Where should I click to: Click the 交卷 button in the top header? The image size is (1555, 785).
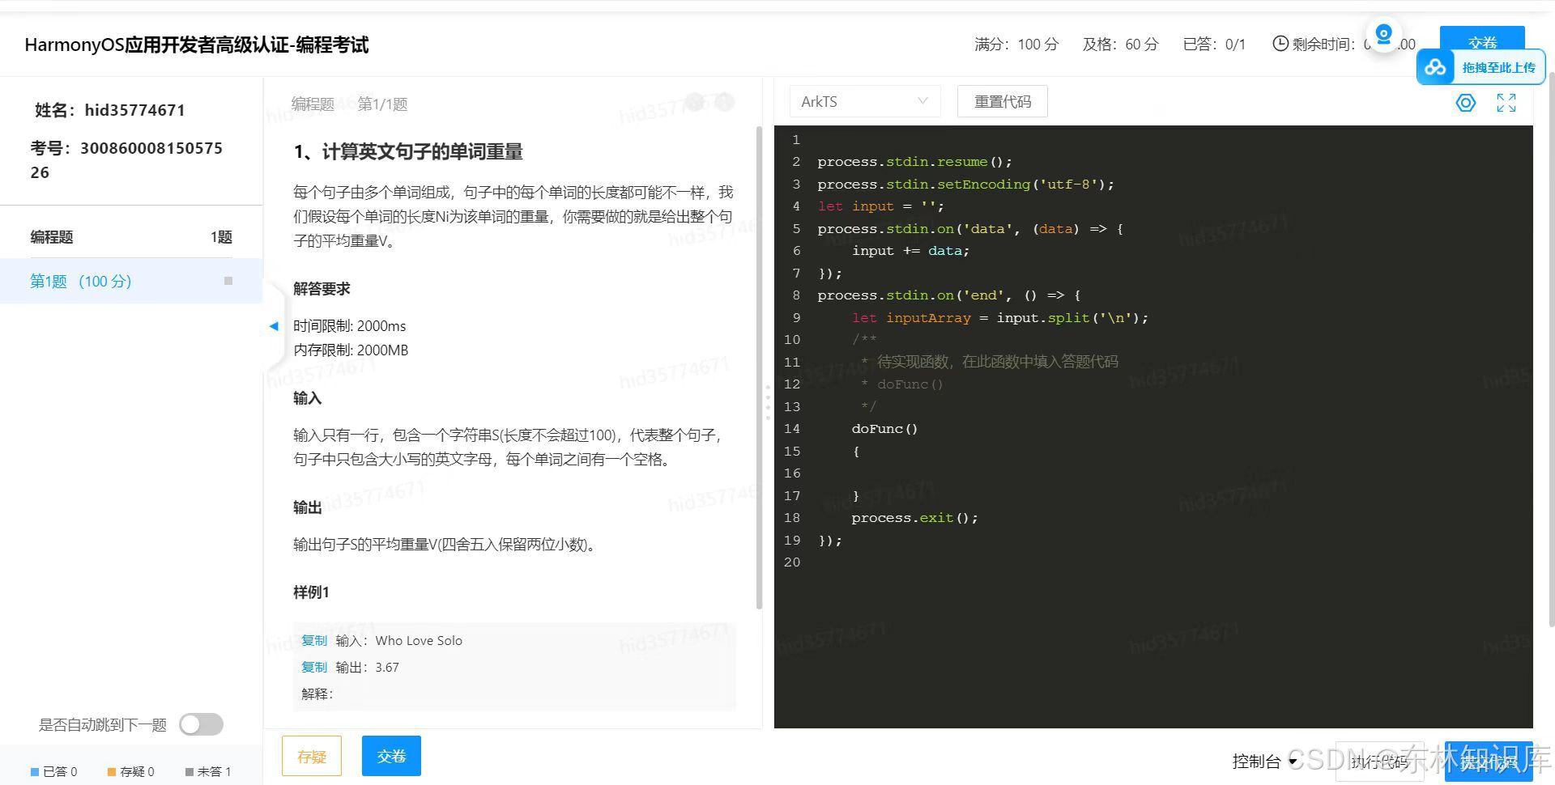(1482, 40)
